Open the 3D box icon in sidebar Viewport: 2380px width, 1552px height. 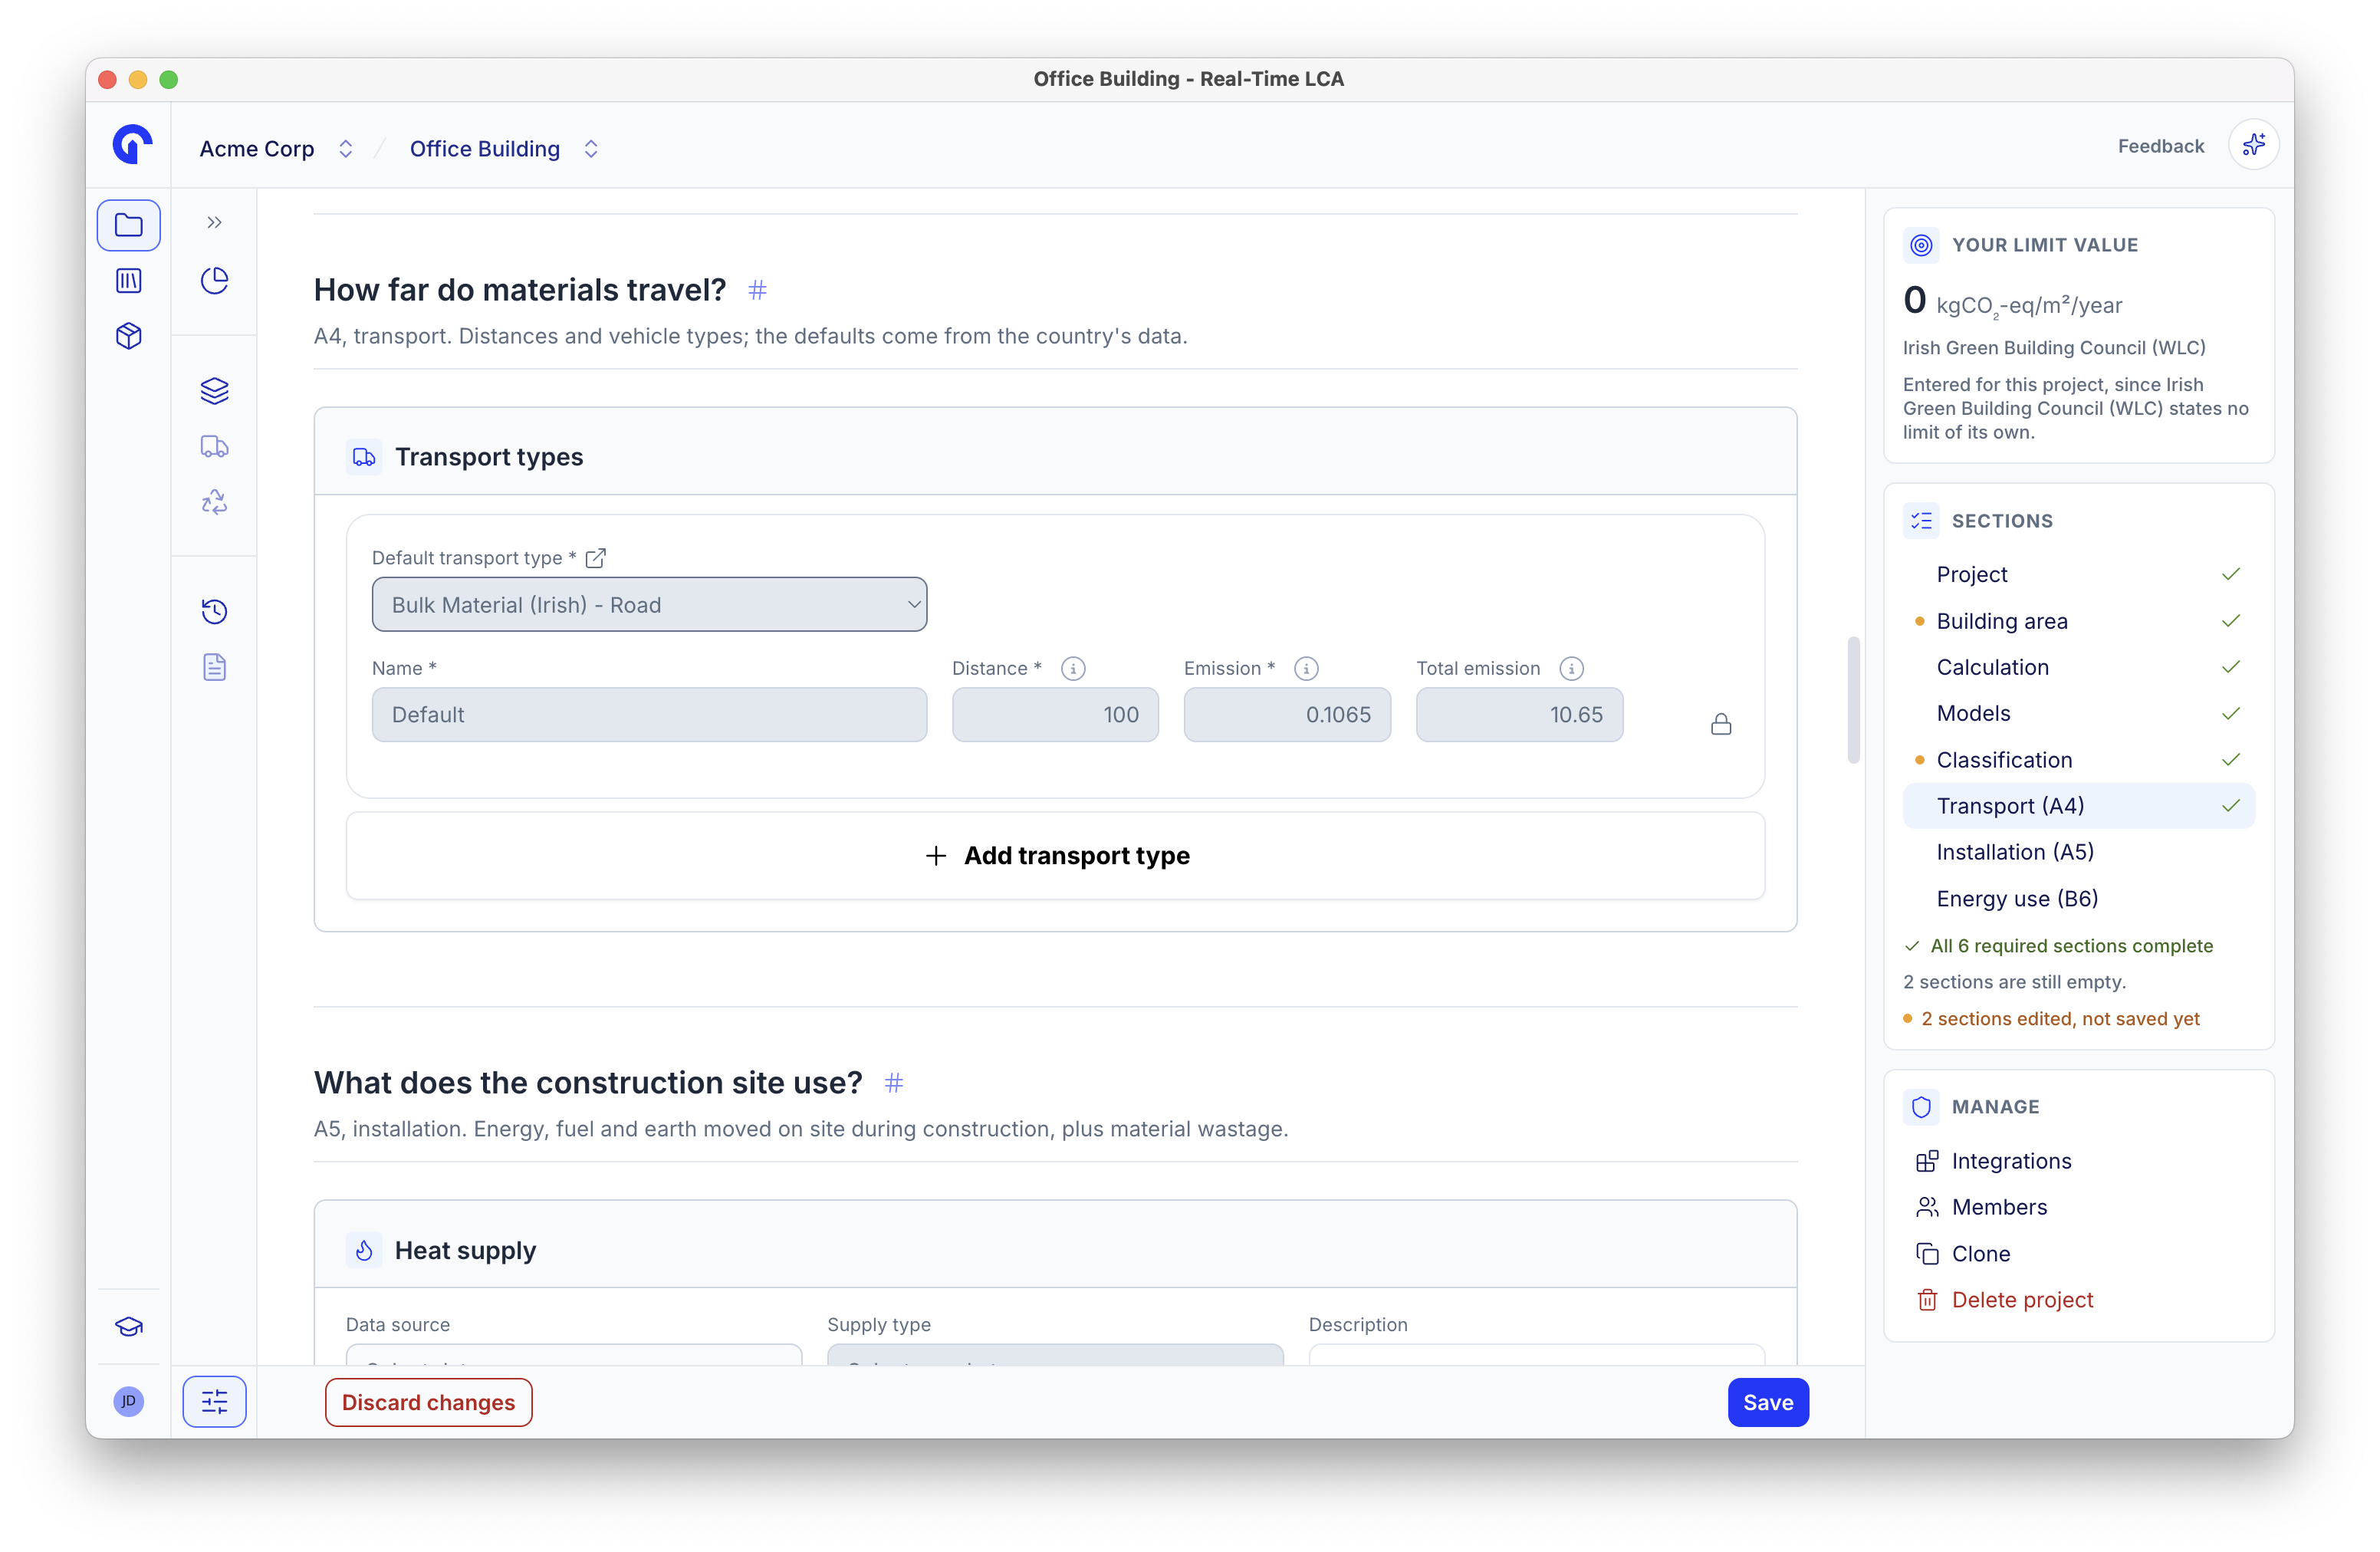click(x=128, y=336)
